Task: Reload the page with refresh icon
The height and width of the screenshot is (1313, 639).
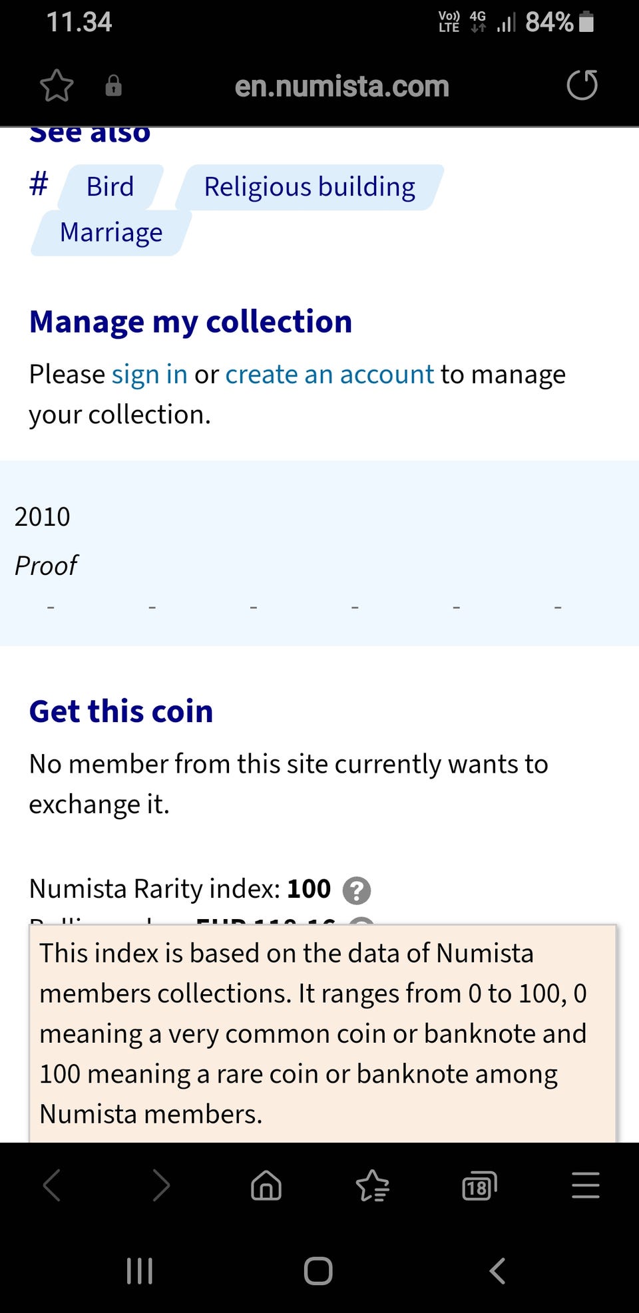Action: click(x=582, y=86)
